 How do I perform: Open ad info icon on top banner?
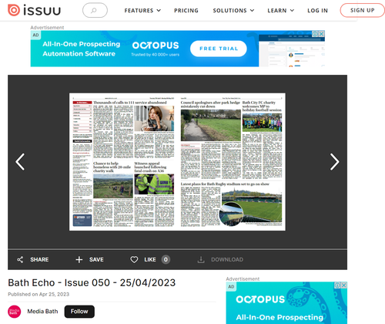316,34
